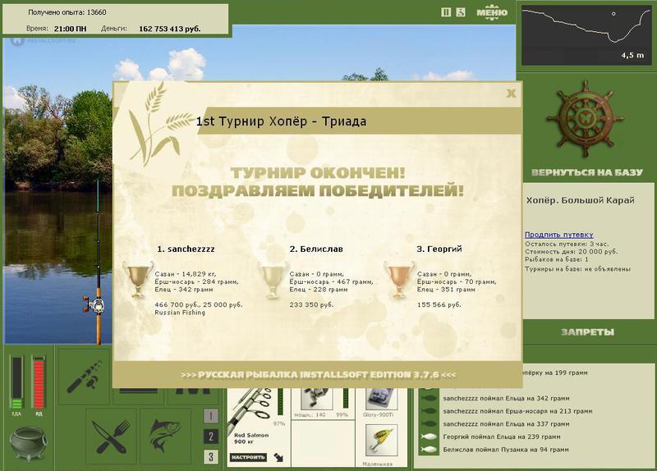The image size is (657, 471).
Task: Click the gold trophy beside sanchezzzz
Action: point(138,279)
